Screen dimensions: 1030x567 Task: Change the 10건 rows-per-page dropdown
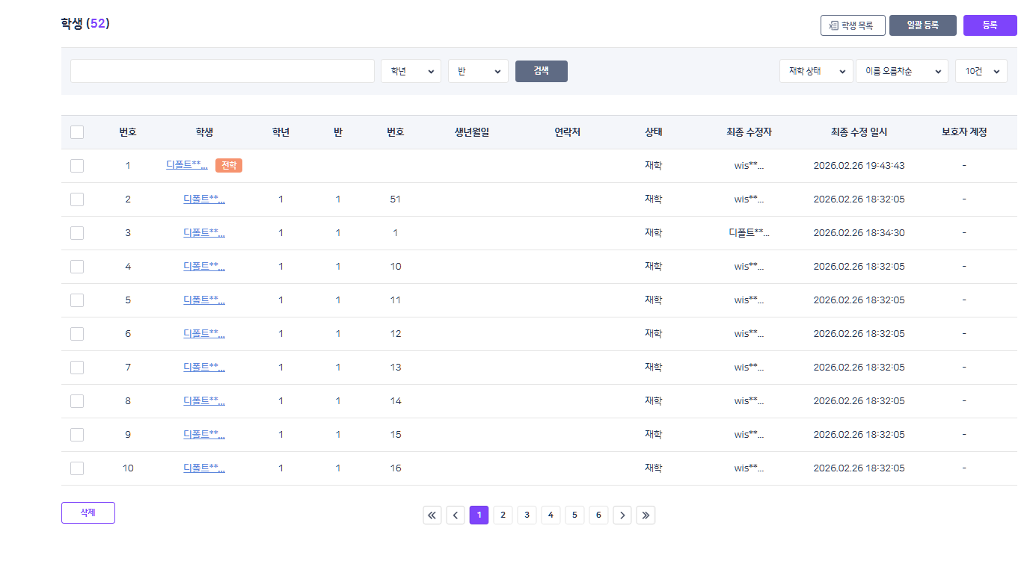(x=981, y=71)
